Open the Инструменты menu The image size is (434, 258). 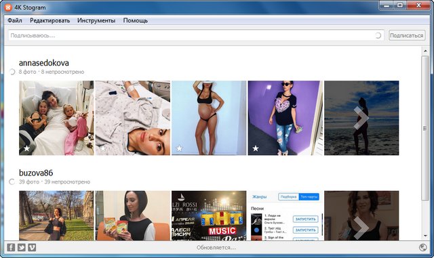tap(96, 20)
